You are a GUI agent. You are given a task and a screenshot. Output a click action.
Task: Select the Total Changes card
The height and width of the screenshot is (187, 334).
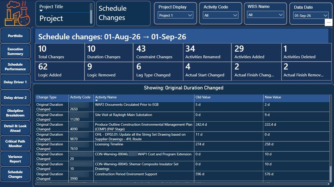(x=60, y=52)
